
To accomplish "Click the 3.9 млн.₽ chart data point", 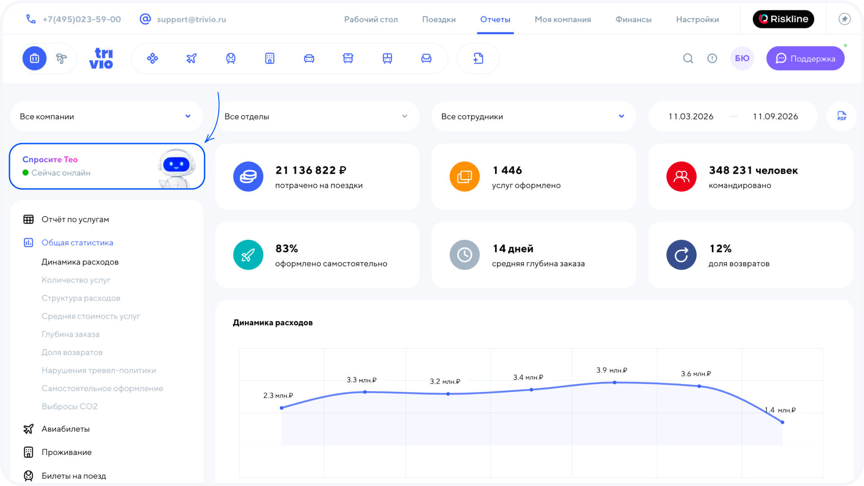I will click(x=615, y=382).
